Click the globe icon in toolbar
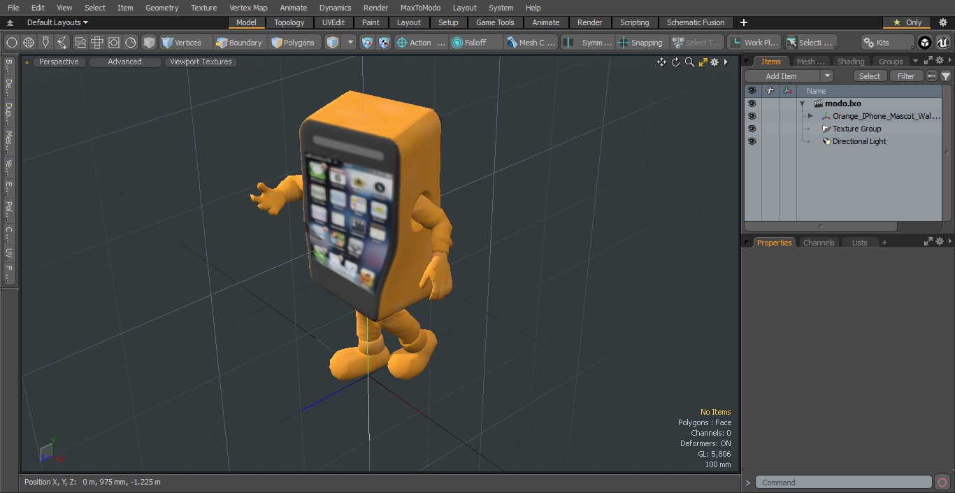Screen dimensions: 955x493 click(29, 43)
